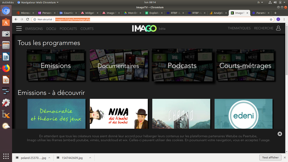Show all applications grid
The height and width of the screenshot is (162, 288).
[x=6, y=156]
